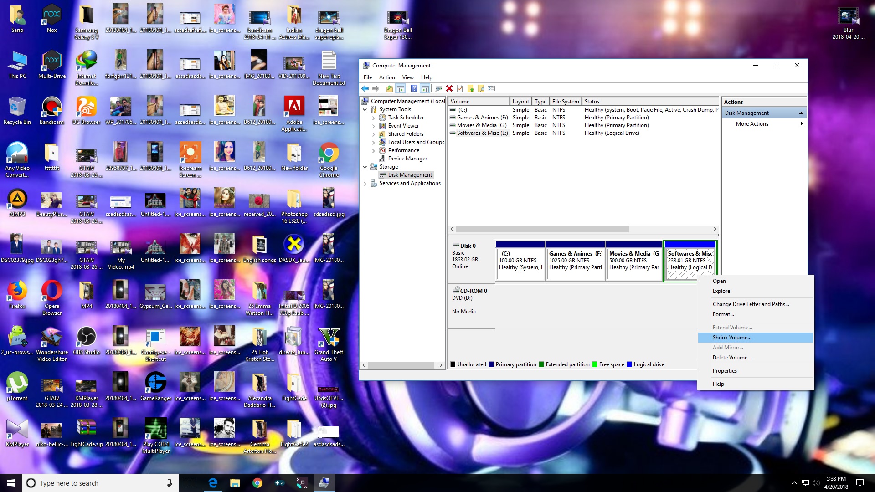Viewport: 875px width, 492px height.
Task: Click the checklist settings toolbar icon
Action: pos(491,88)
